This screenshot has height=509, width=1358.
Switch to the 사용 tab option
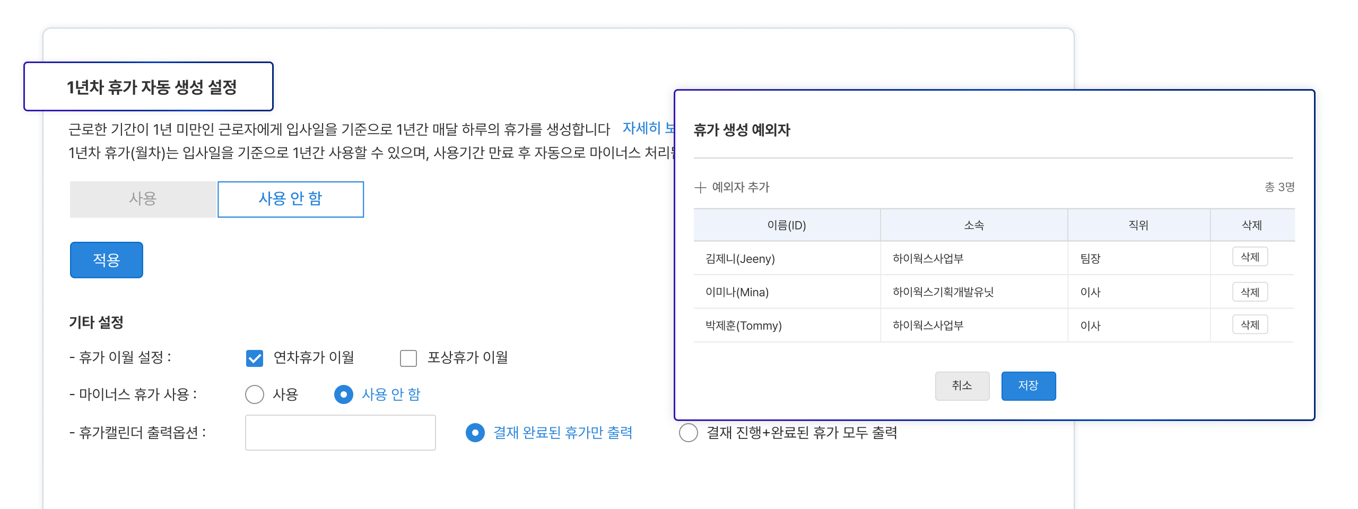click(x=143, y=199)
